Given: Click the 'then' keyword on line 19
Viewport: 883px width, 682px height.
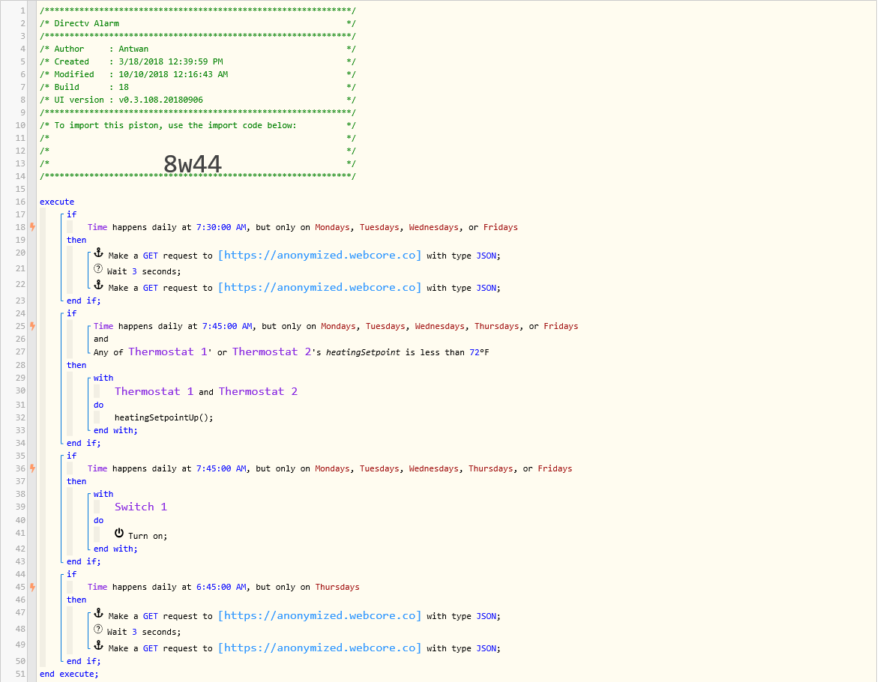Looking at the screenshot, I should point(76,240).
